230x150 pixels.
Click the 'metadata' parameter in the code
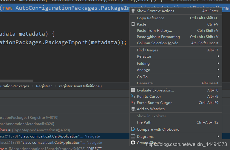click(32, 34)
